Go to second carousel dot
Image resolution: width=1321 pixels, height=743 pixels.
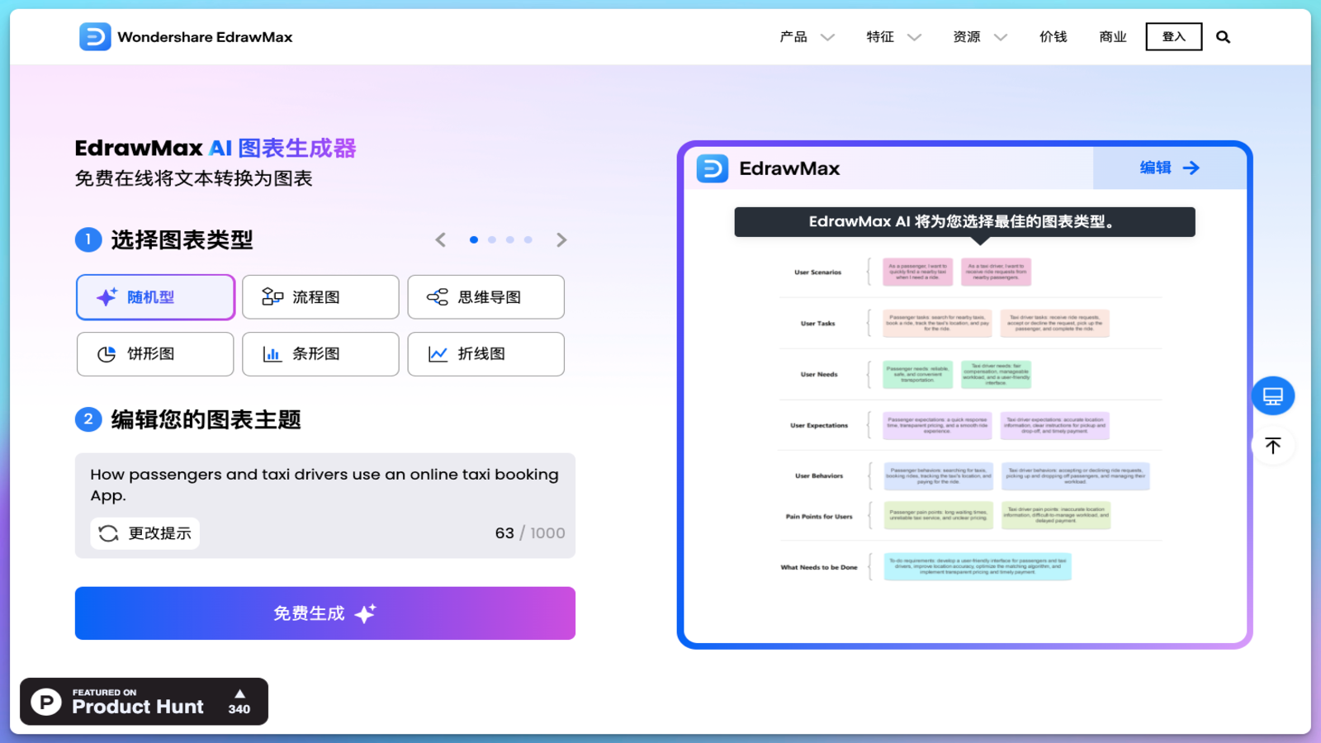[492, 240]
